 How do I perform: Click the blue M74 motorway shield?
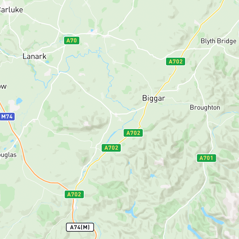tap(7, 117)
